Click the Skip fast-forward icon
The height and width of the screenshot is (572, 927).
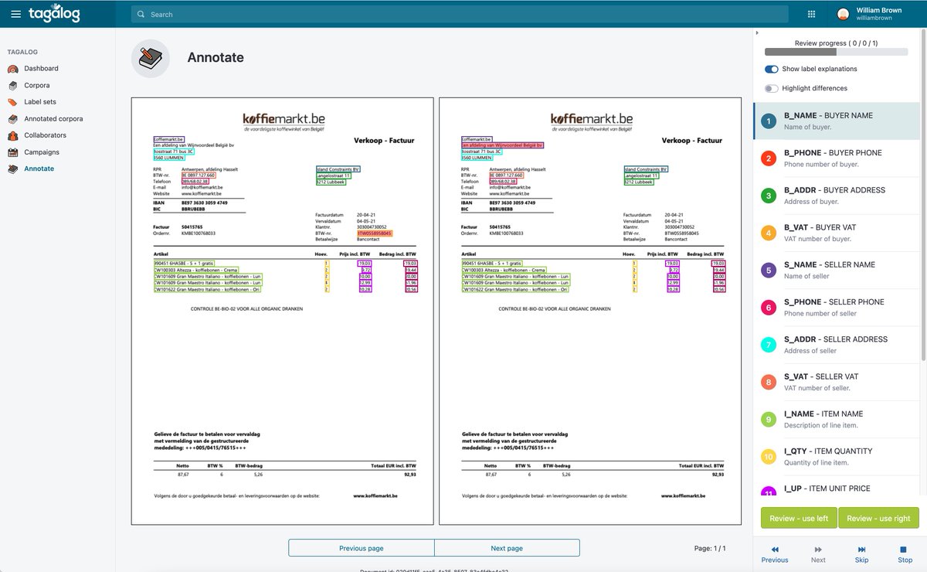coord(861,550)
